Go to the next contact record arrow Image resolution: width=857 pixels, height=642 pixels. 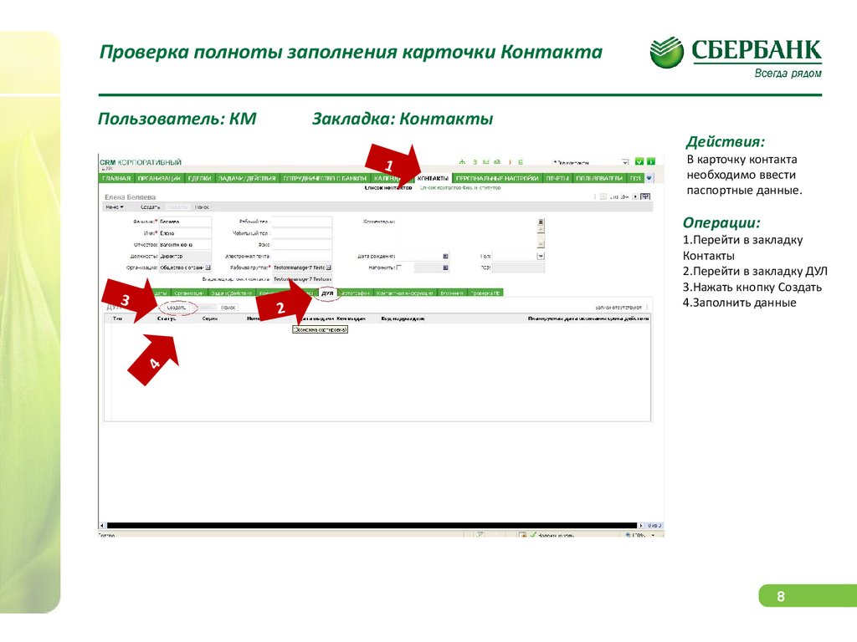(635, 196)
